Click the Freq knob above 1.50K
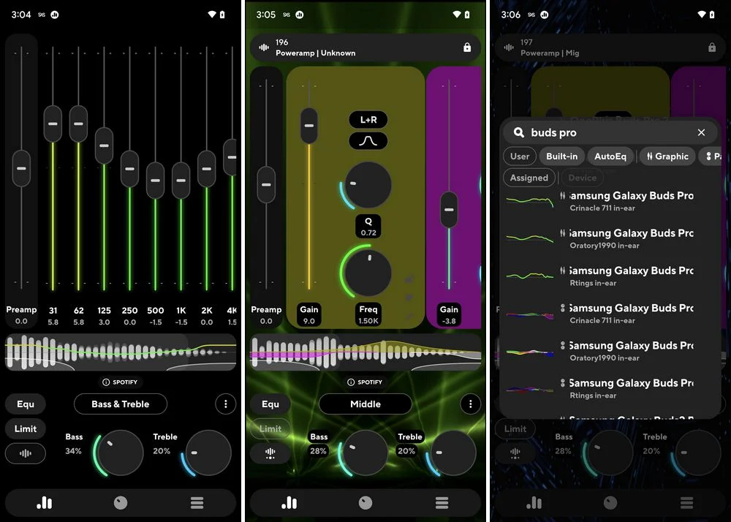This screenshot has height=522, width=731. [x=368, y=273]
